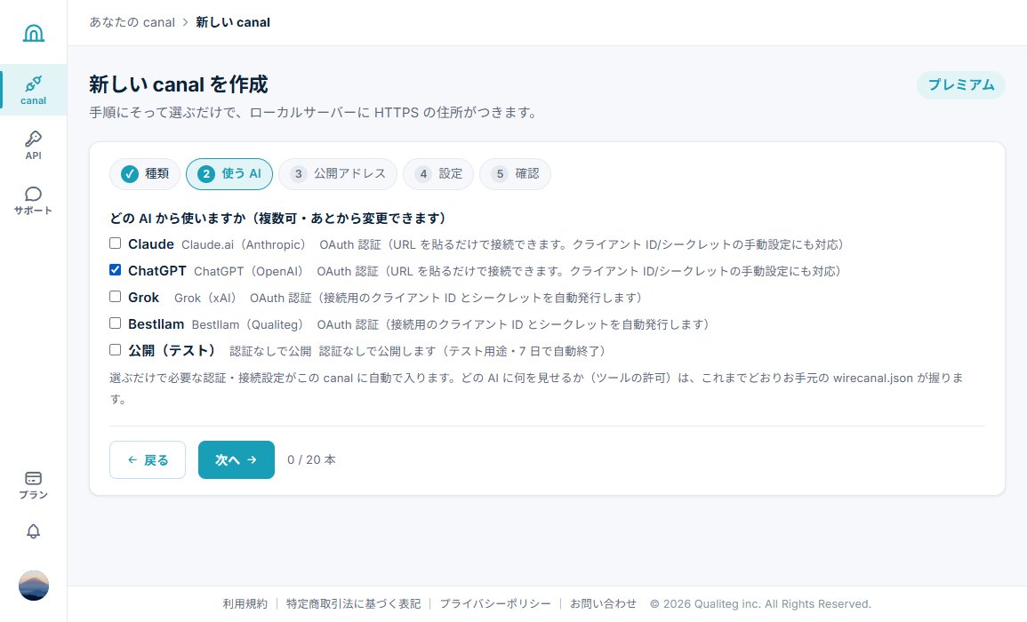Go to completed step 種類

coord(145,173)
